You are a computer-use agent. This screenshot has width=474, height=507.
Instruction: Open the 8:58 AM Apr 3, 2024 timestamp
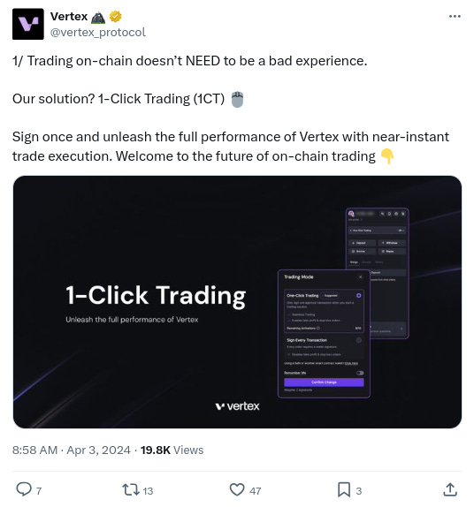(x=72, y=450)
